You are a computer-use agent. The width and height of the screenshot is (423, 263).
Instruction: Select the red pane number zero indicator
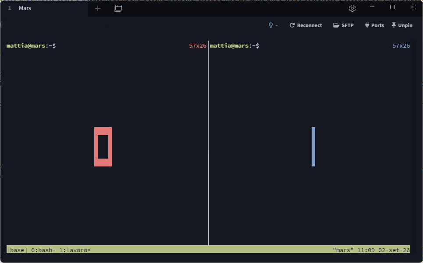(x=103, y=147)
